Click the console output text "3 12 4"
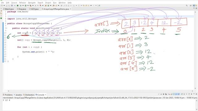The width and height of the screenshot is (198, 111). click(x=6, y=100)
